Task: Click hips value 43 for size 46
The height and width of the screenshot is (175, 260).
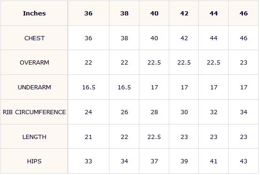Action: point(244,161)
